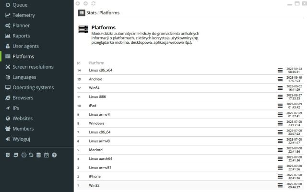Sort by Platform column header
This screenshot has height=192, width=307.
96,63
